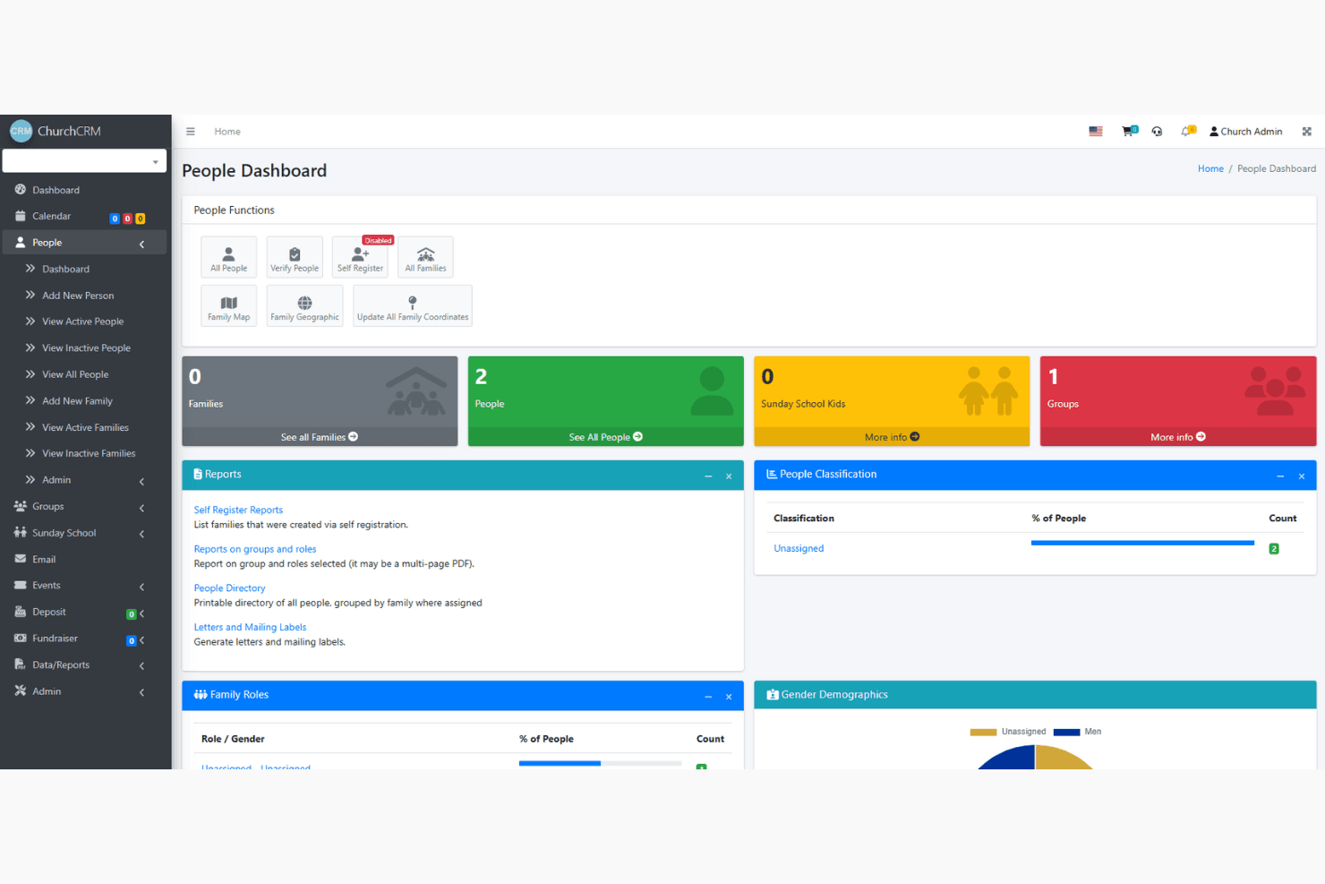Click More info on Groups card
The image size is (1325, 884).
1178,437
